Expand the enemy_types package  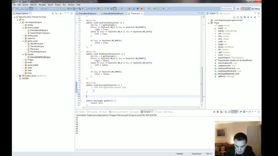23,36
